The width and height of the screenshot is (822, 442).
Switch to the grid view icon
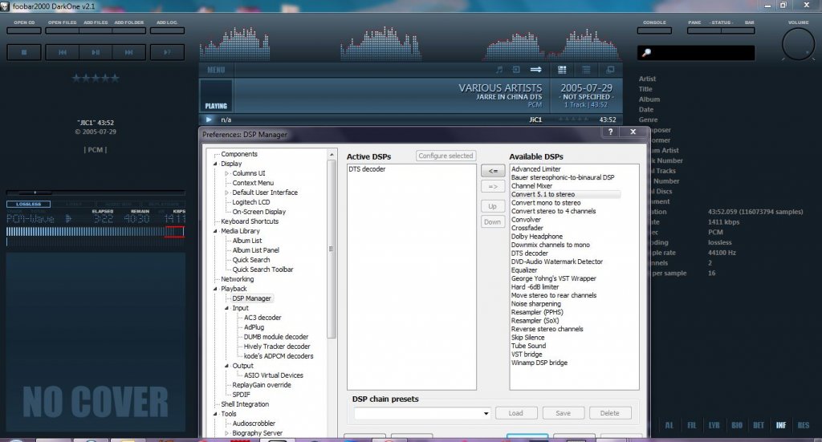tap(562, 70)
